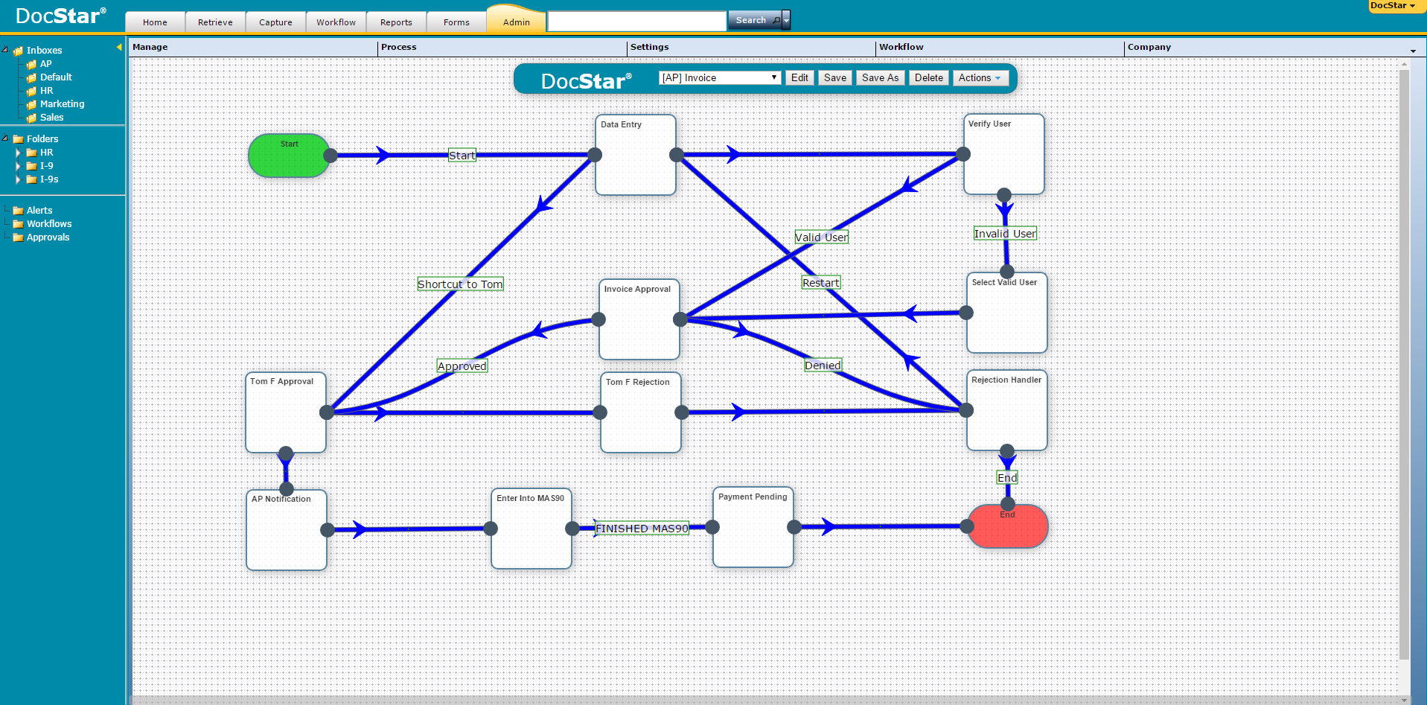This screenshot has width=1427, height=705.
Task: Click the Sales inbox folder icon
Action: (x=31, y=118)
